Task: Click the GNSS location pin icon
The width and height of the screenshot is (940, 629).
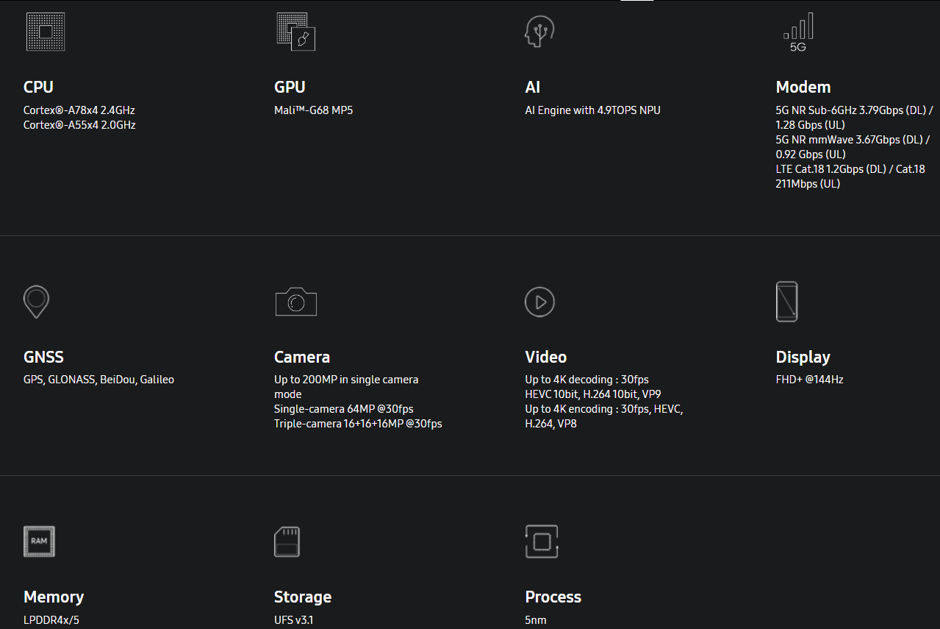Action: click(36, 302)
